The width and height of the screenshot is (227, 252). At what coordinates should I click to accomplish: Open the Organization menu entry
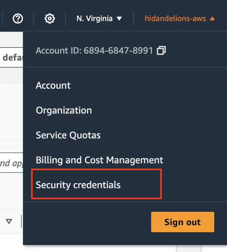coord(64,110)
